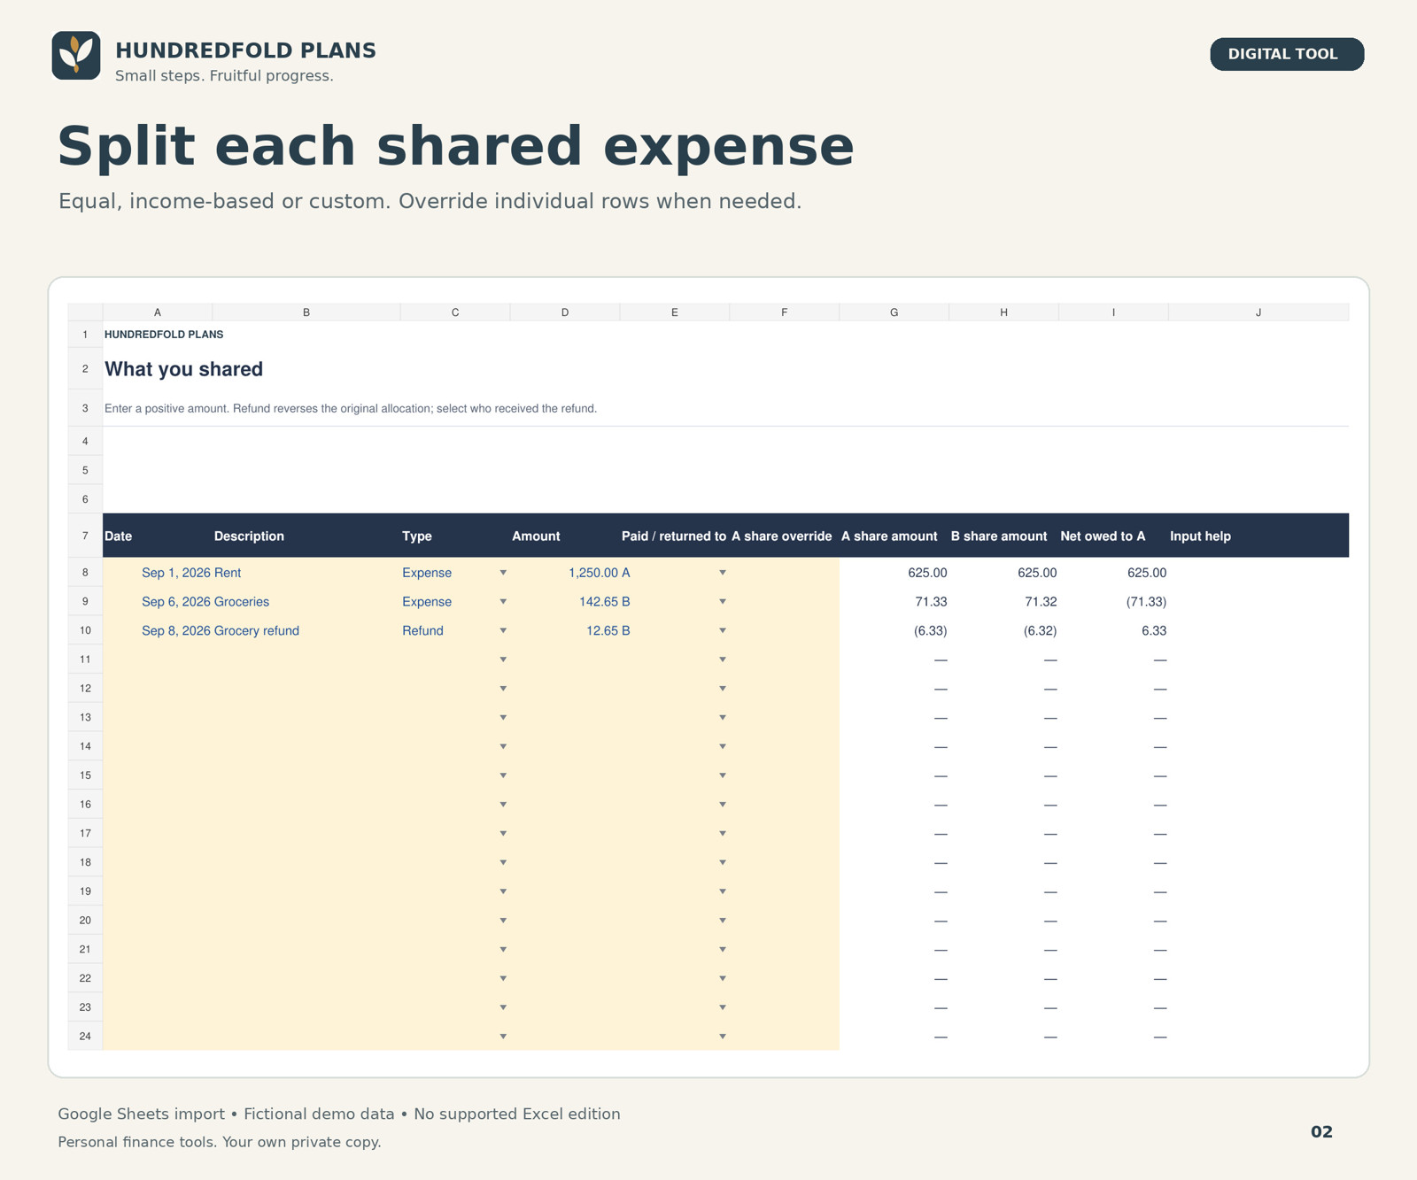This screenshot has width=1417, height=1180.
Task: Open the payer dropdown in row 24
Action: click(x=723, y=1037)
